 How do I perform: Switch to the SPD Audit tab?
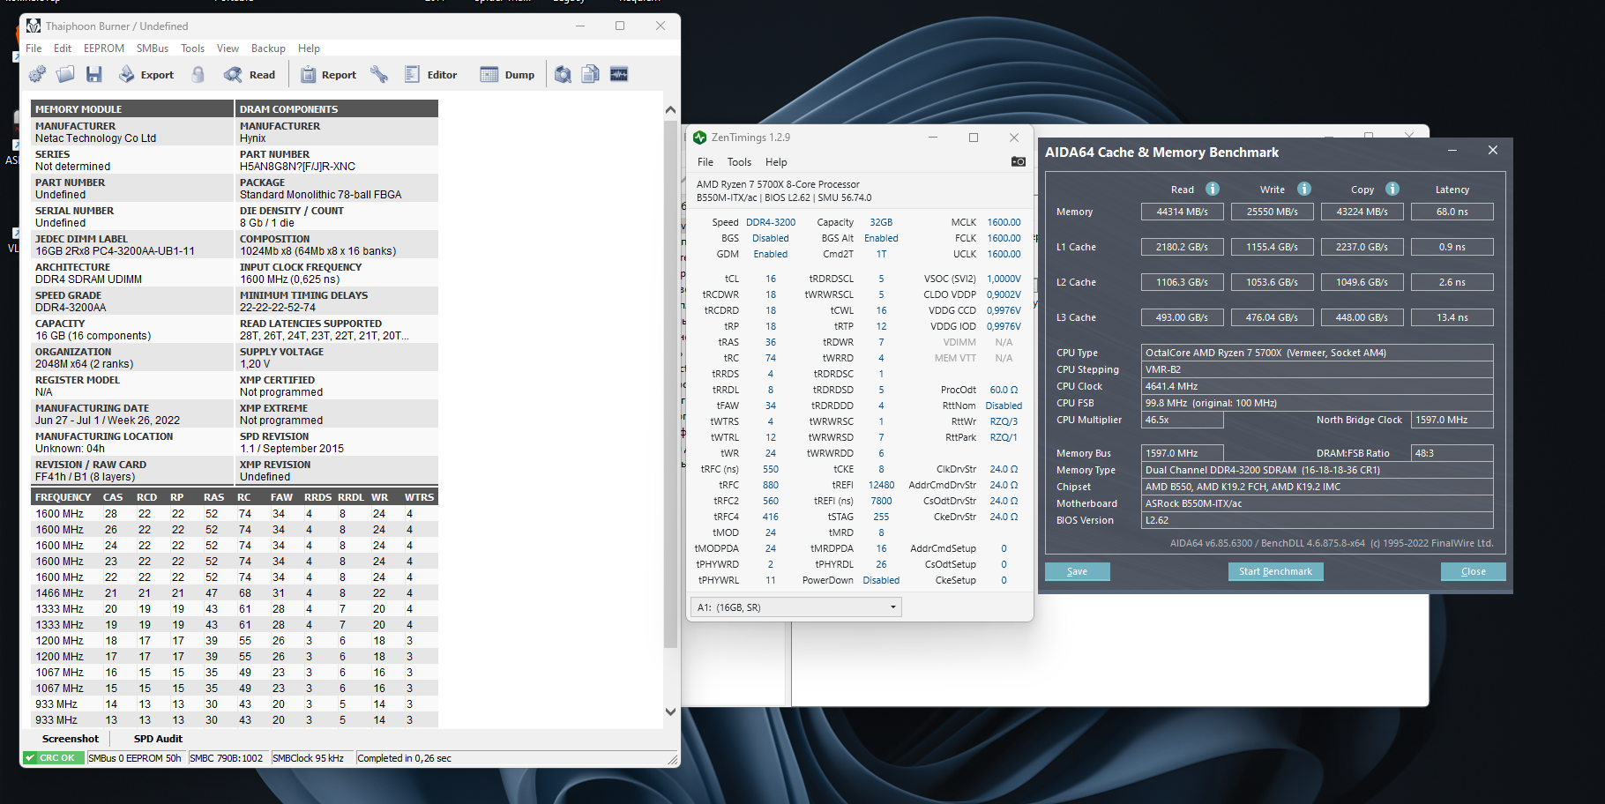pyautogui.click(x=158, y=739)
